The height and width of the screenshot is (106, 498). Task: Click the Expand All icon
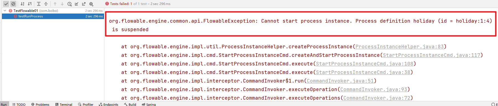[x=39, y=4]
